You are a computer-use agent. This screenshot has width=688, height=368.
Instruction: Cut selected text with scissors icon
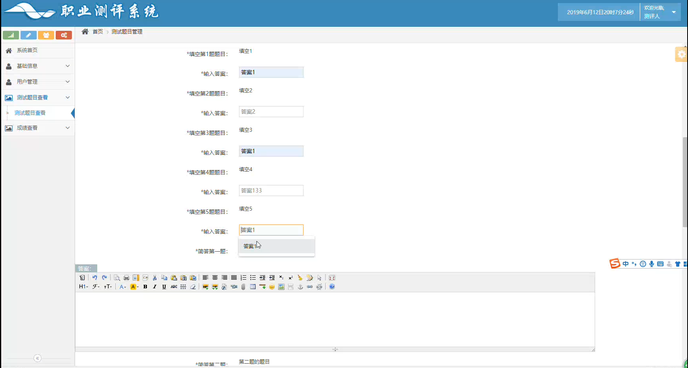(x=155, y=278)
